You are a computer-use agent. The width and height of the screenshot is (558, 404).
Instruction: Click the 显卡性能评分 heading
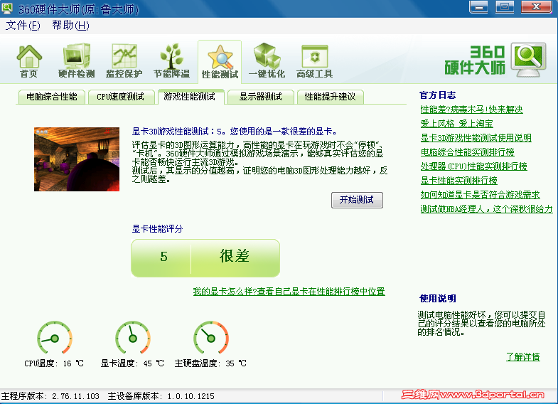(157, 229)
